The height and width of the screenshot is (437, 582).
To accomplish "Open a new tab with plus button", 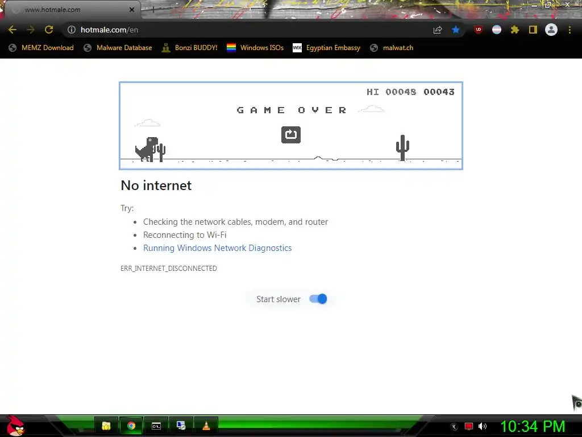I will click(153, 10).
